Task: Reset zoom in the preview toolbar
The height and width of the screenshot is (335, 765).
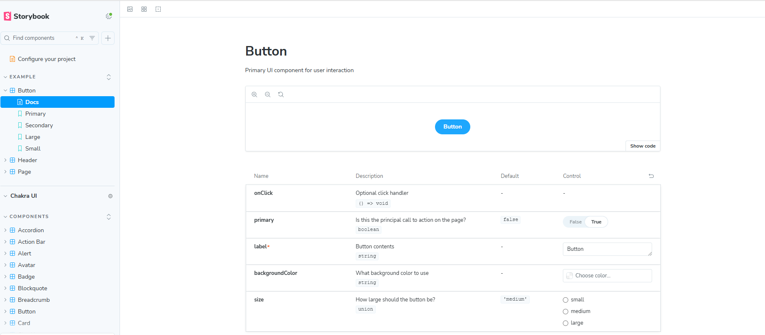Action: (281, 95)
